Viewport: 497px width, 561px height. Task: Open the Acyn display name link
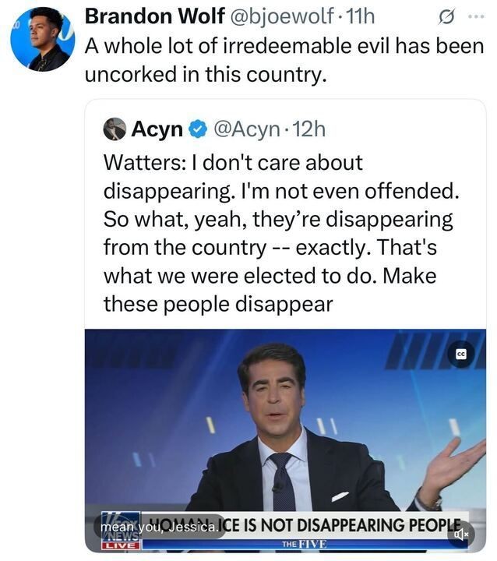tap(157, 129)
